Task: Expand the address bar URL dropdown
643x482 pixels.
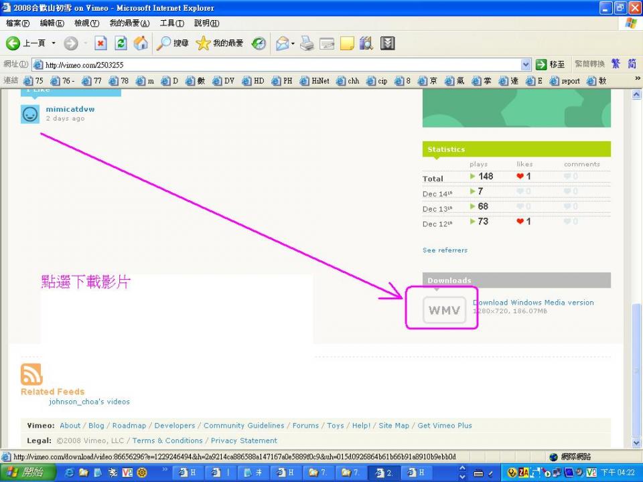Action: 526,64
